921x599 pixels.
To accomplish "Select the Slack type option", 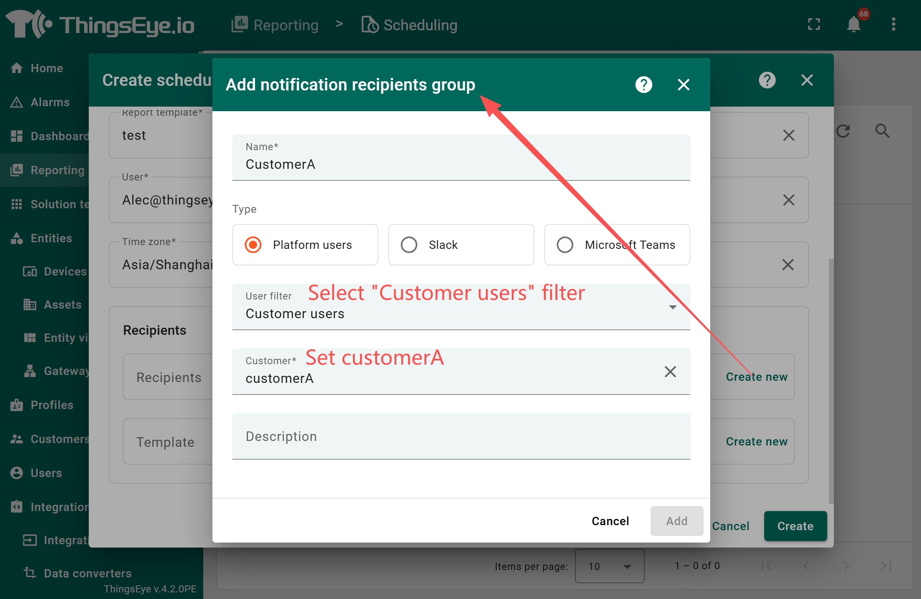I will [x=409, y=245].
